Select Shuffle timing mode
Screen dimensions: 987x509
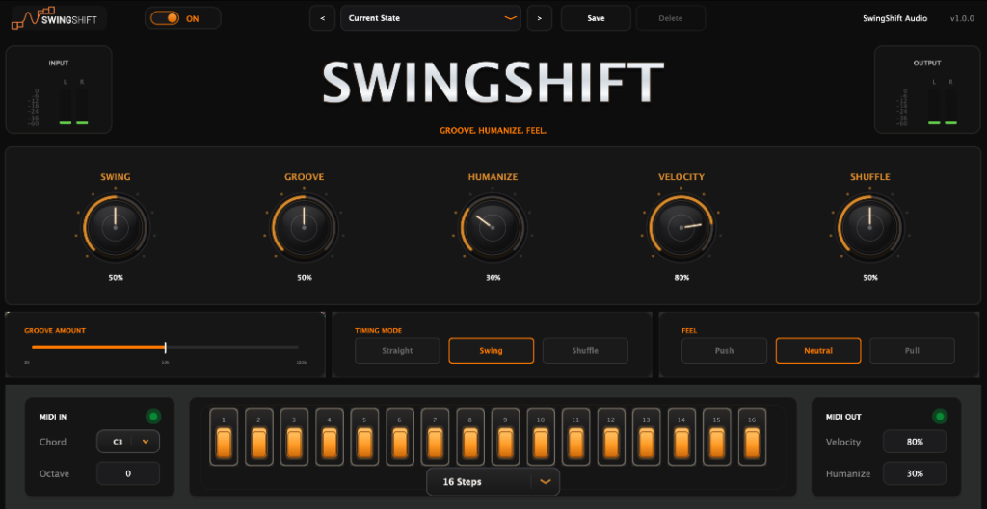(x=585, y=350)
